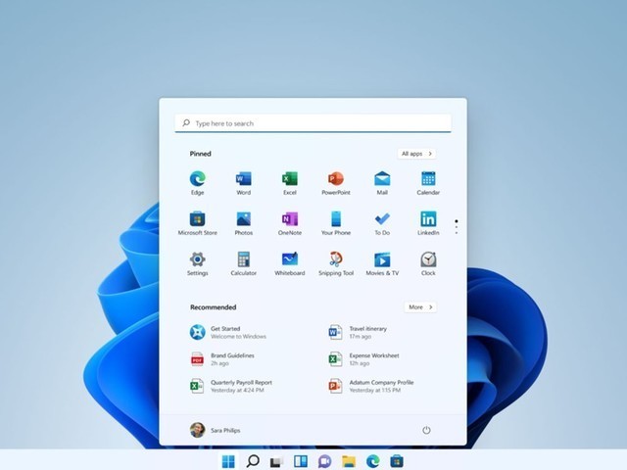Open File Explorer on the taskbar

click(x=349, y=461)
